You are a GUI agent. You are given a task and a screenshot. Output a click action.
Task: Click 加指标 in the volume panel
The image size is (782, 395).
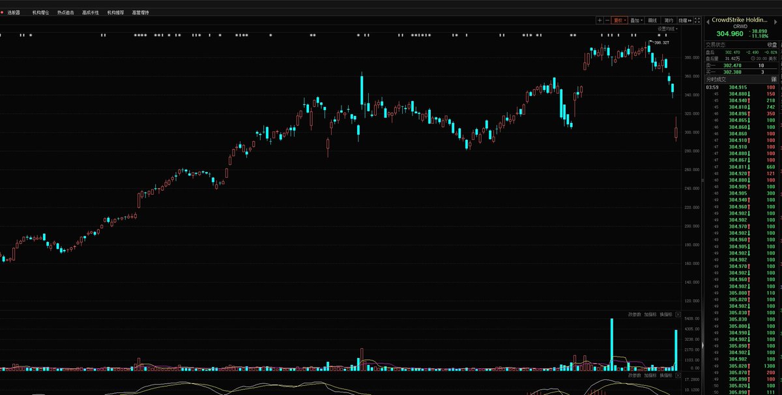point(650,314)
